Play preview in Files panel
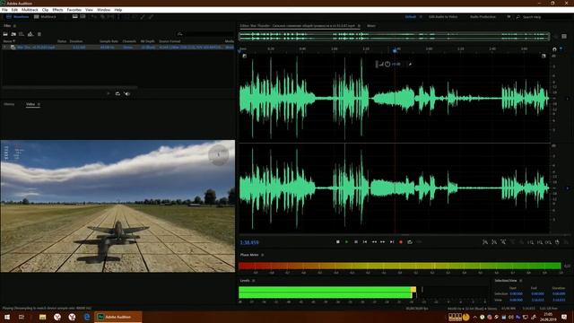The image size is (574, 323). click(x=109, y=93)
